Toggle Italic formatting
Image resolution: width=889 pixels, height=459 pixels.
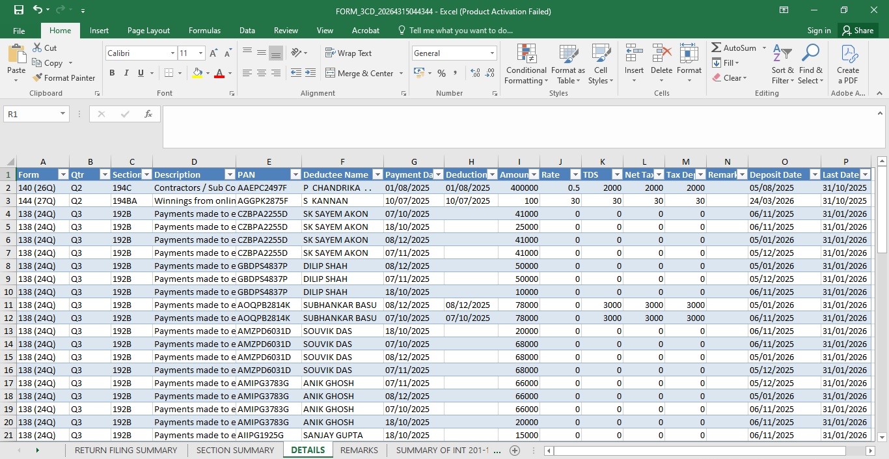tap(126, 74)
